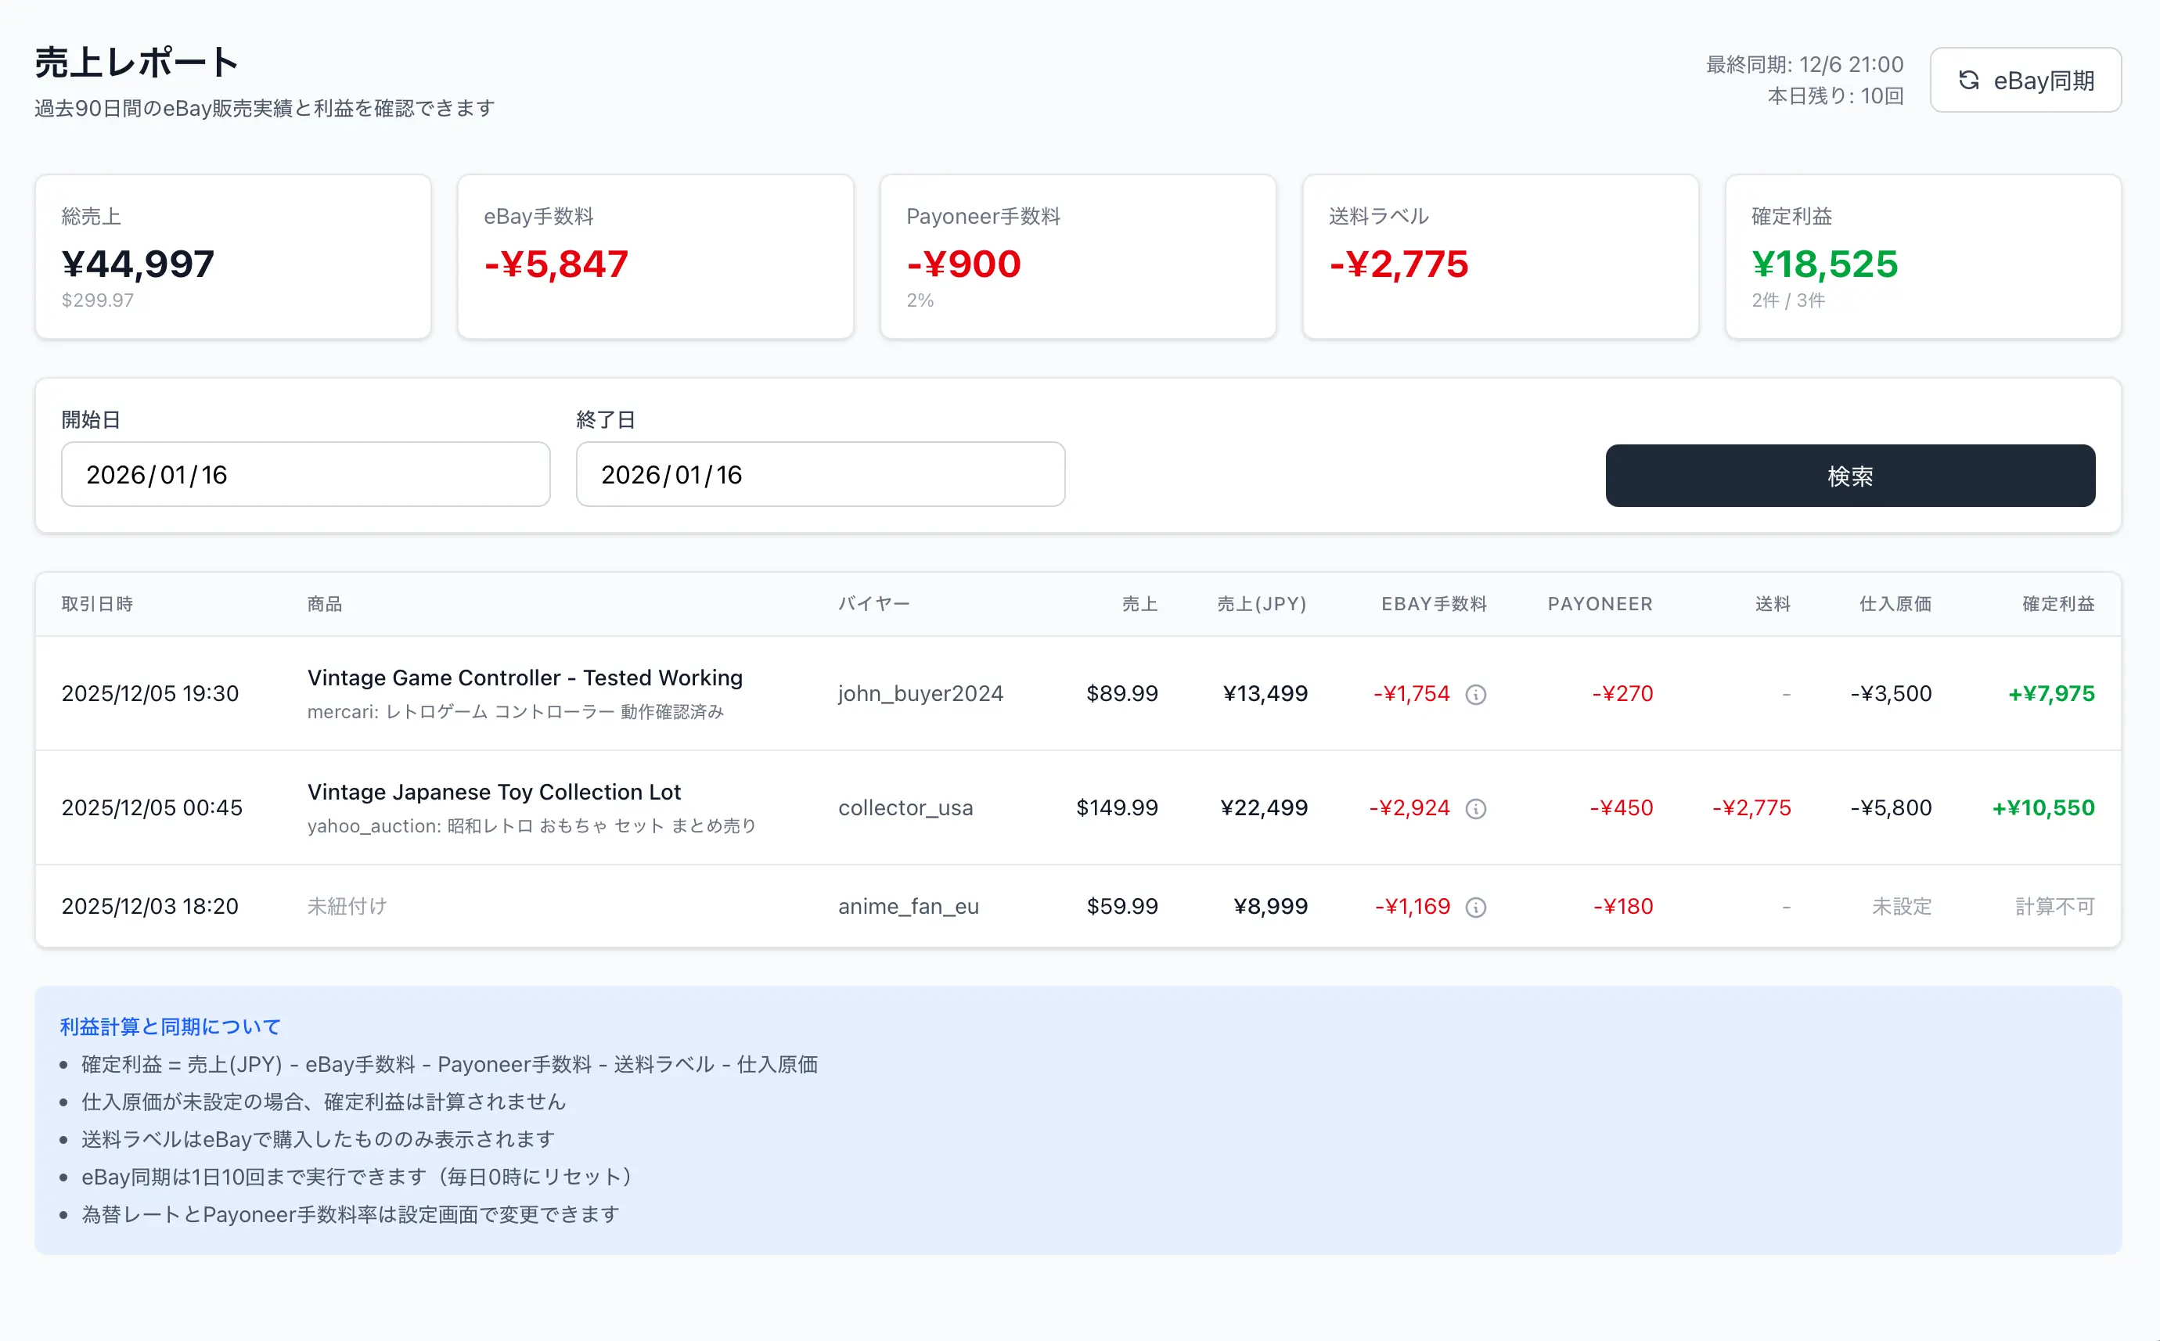Click the Payoneer手数料 summary card
This screenshot has width=2160, height=1341.
click(x=1077, y=257)
